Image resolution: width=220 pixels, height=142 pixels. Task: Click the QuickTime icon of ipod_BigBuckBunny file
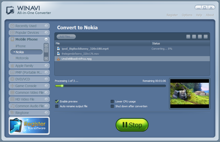[58, 49]
